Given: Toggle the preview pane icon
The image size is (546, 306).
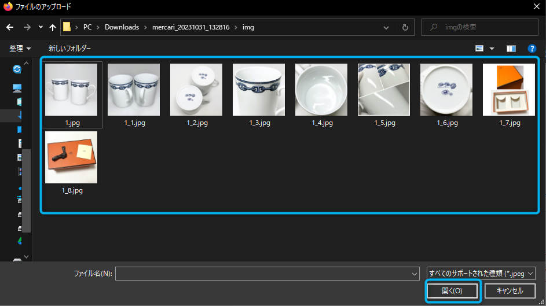Looking at the screenshot, I should pyautogui.click(x=511, y=49).
